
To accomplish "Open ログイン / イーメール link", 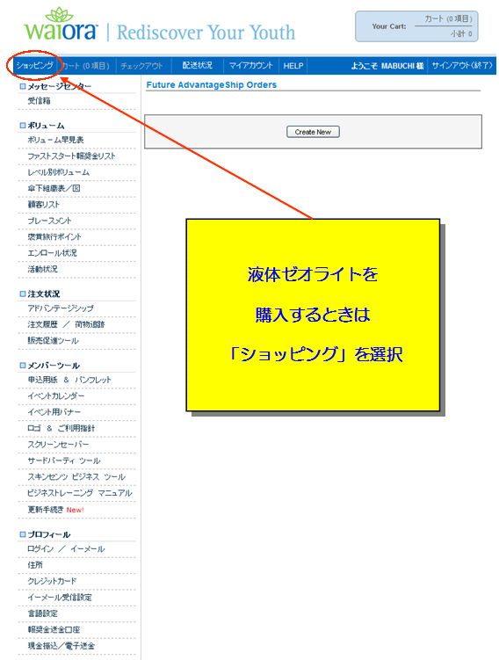I will pyautogui.click(x=66, y=549).
